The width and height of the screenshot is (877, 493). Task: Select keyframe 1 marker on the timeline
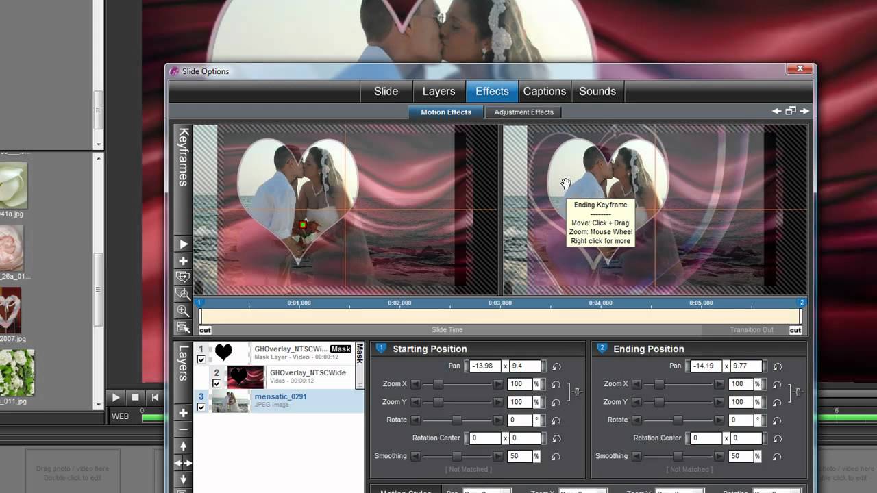199,302
